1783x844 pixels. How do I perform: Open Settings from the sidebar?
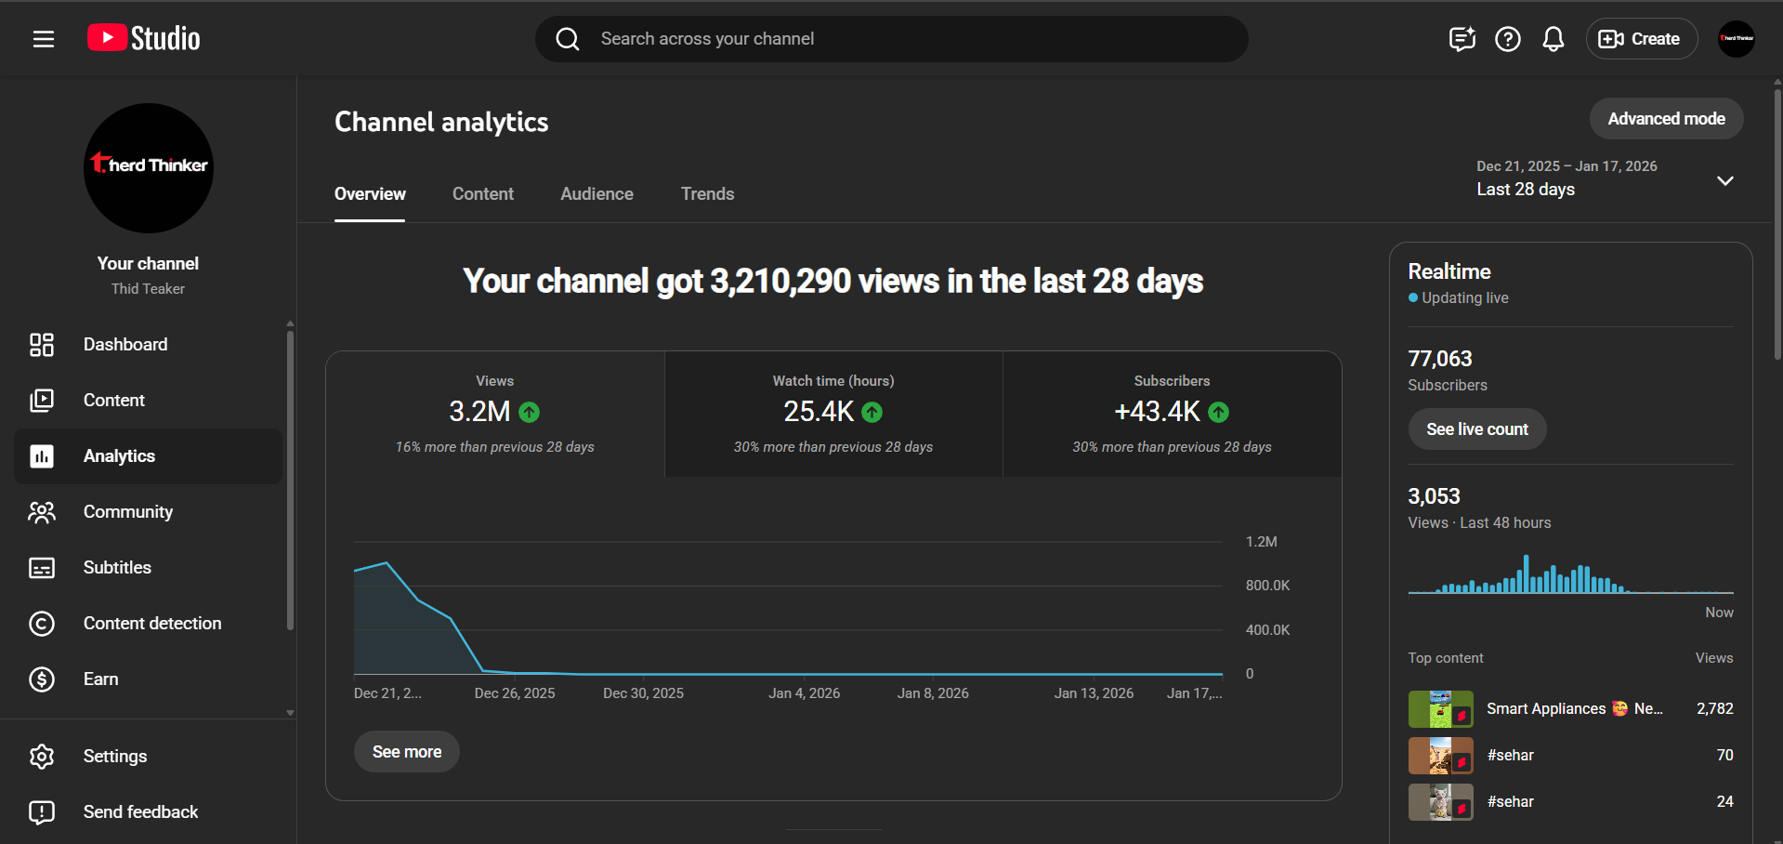[x=115, y=757]
